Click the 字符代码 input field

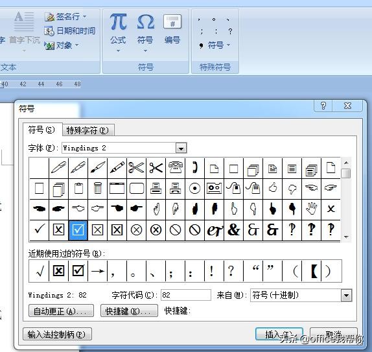186,295
